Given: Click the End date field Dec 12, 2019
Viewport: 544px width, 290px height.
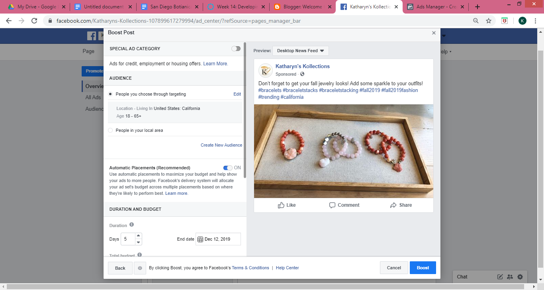Looking at the screenshot, I should coord(218,239).
